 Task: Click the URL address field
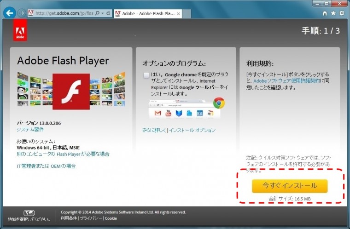(x=64, y=13)
